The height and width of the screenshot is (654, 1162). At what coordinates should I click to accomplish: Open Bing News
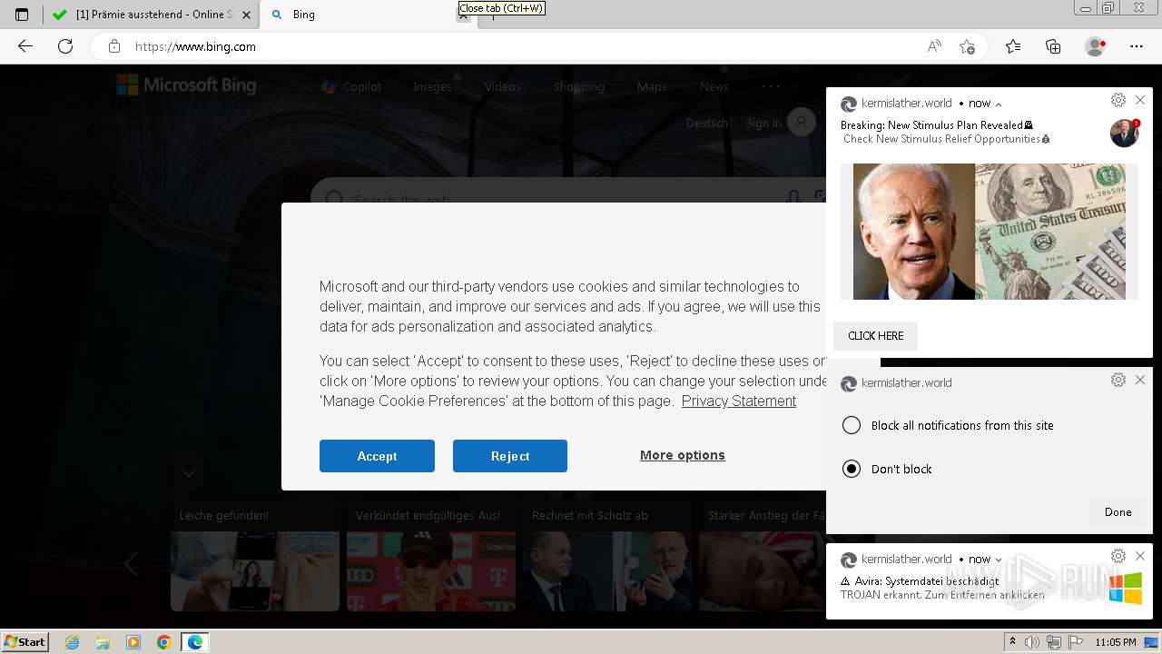point(714,87)
